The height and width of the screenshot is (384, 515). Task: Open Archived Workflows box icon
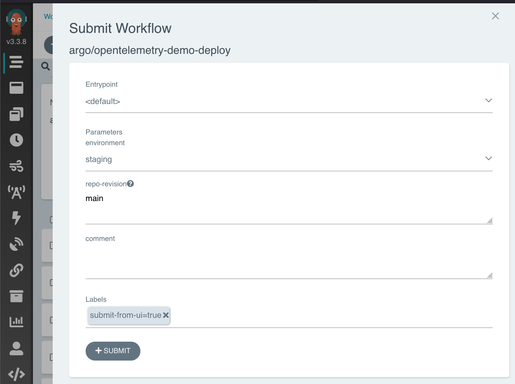tap(16, 296)
